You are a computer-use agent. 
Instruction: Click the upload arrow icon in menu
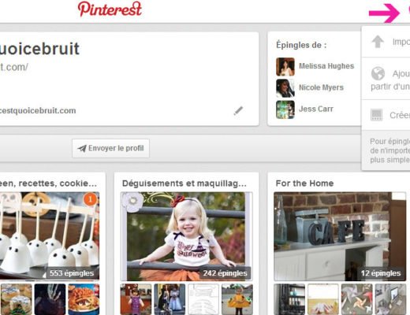(x=378, y=42)
